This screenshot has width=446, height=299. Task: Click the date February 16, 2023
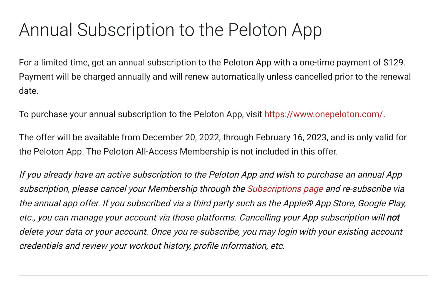(x=291, y=137)
